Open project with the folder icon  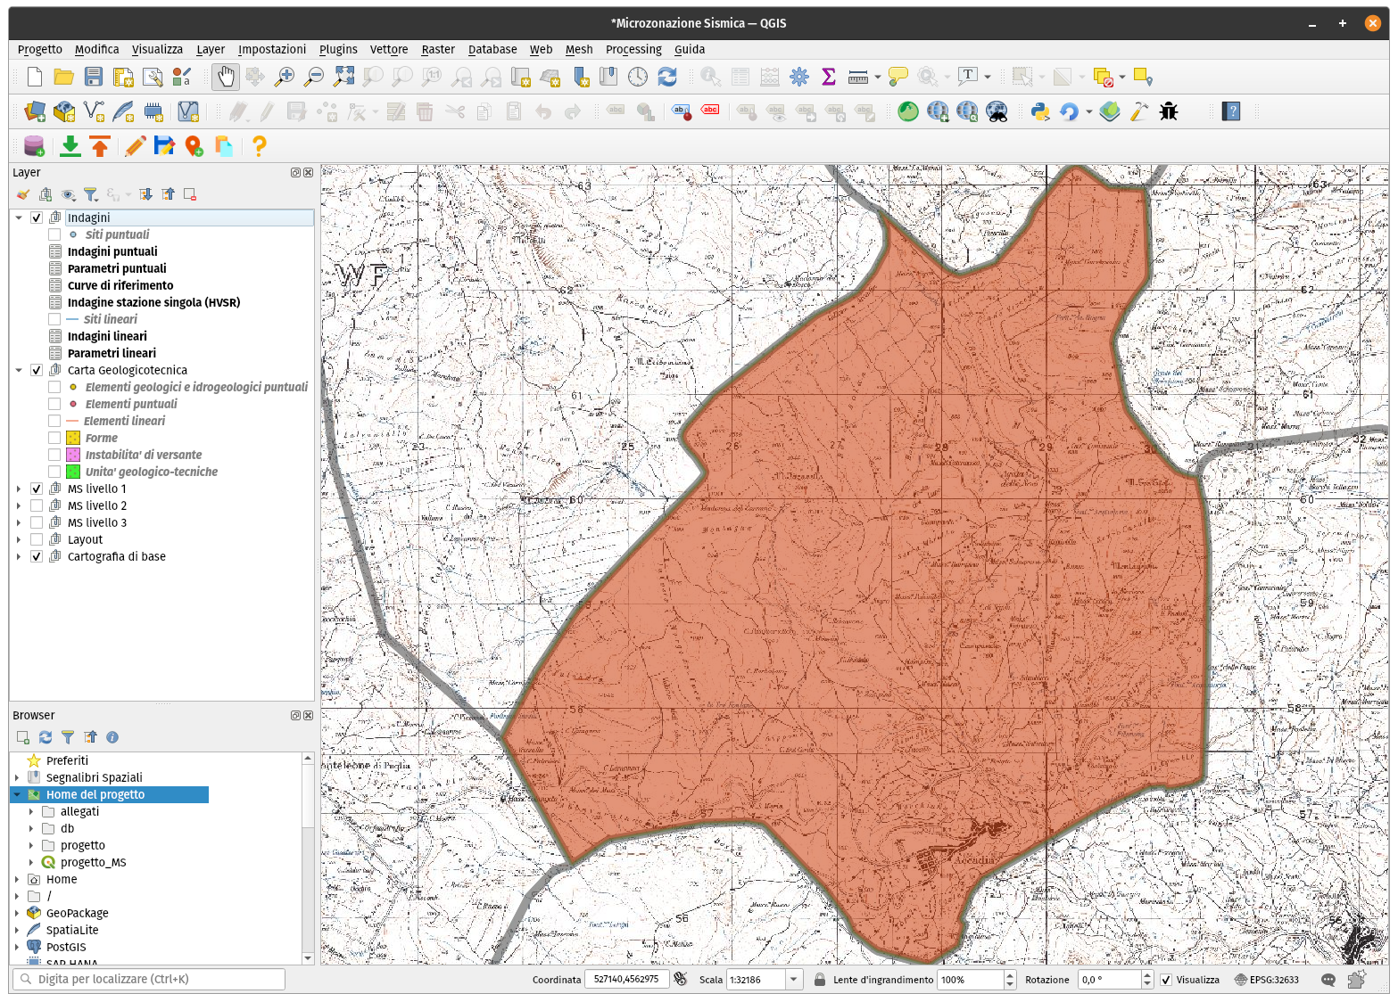63,78
